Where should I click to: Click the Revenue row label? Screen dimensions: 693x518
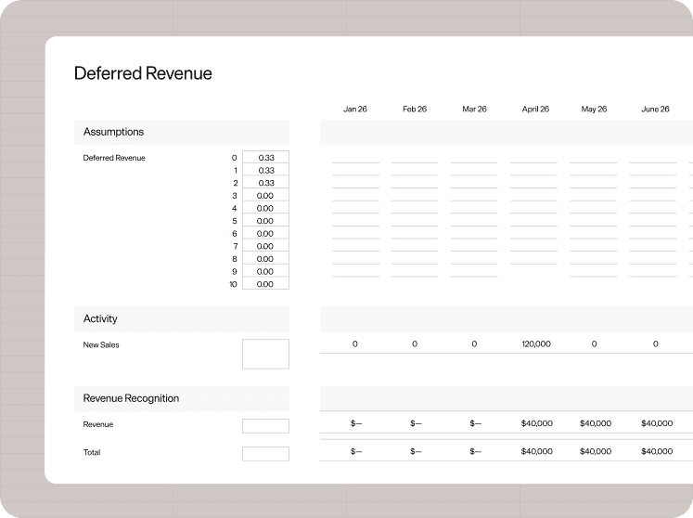(x=98, y=424)
